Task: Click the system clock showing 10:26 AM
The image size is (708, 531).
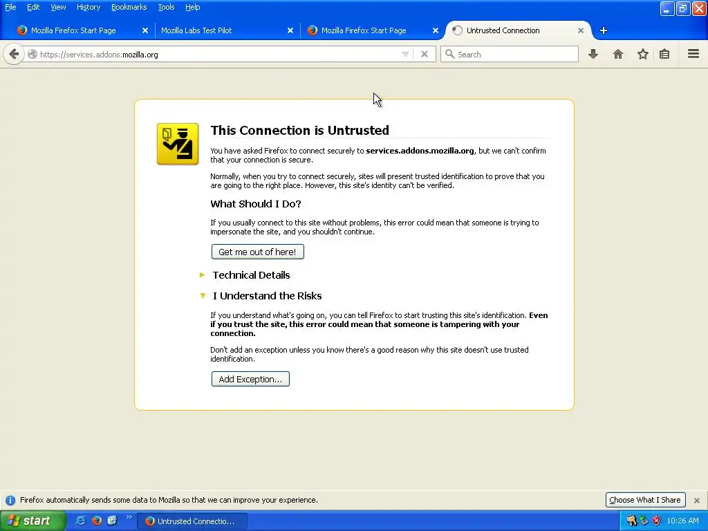Action: click(682, 521)
